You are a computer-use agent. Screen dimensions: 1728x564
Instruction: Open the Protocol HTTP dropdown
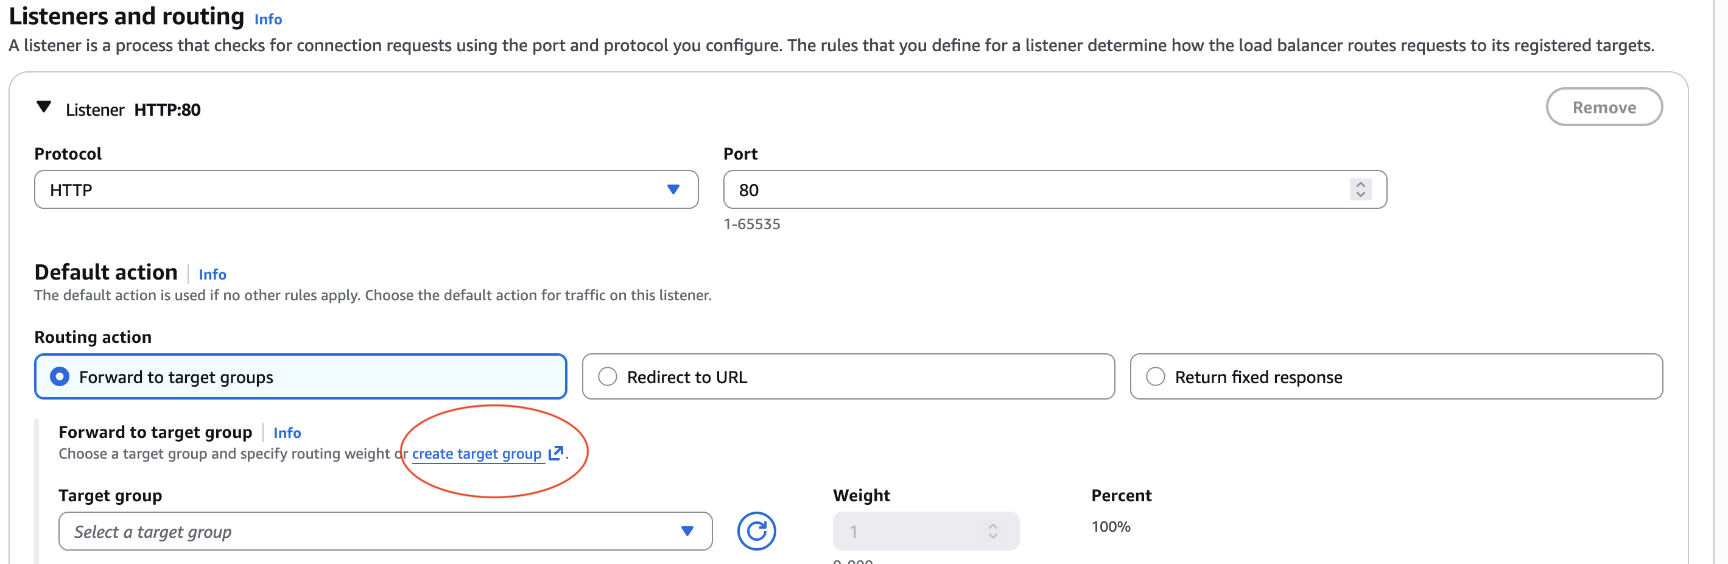tap(365, 190)
